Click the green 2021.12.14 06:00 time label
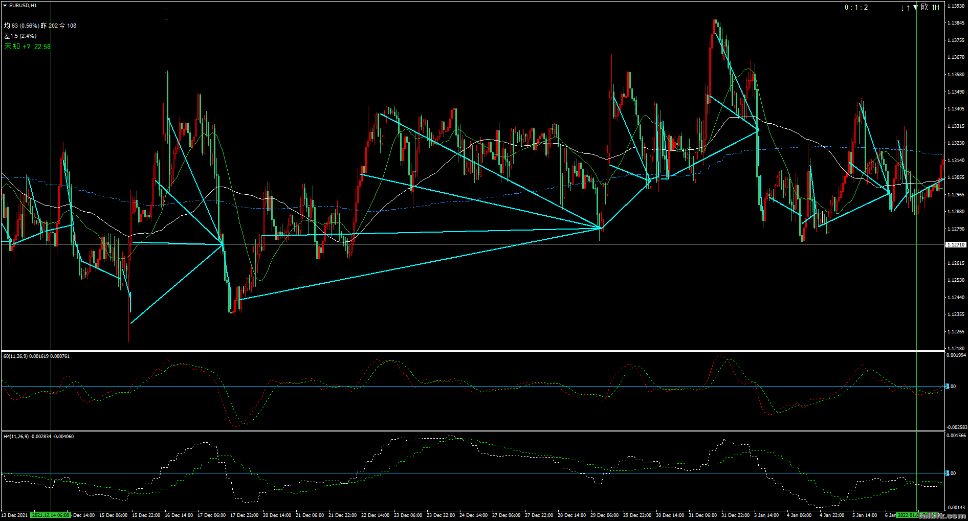 50,515
